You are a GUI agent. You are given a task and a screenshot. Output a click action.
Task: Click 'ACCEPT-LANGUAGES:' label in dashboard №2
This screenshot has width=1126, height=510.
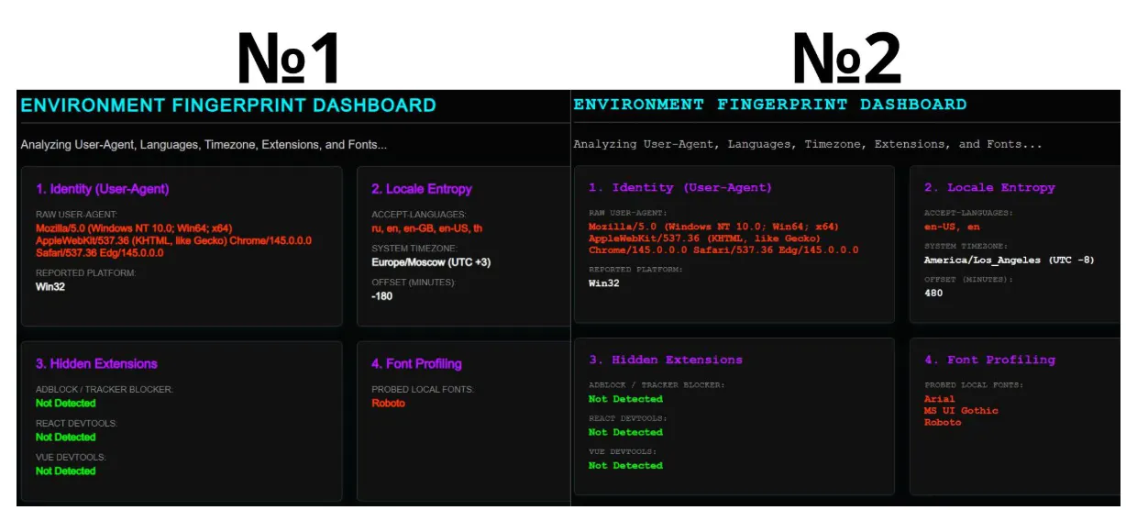pos(968,213)
